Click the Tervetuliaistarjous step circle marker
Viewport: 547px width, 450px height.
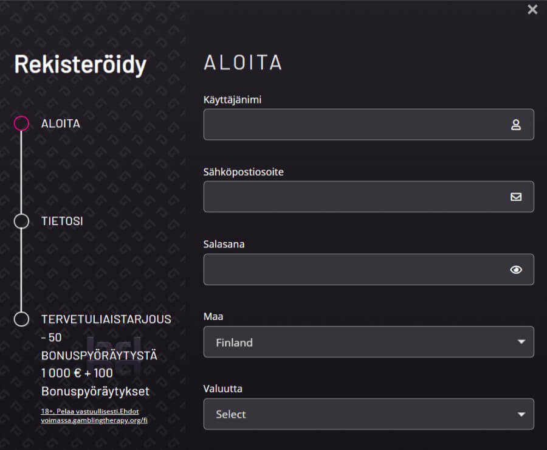(x=21, y=319)
